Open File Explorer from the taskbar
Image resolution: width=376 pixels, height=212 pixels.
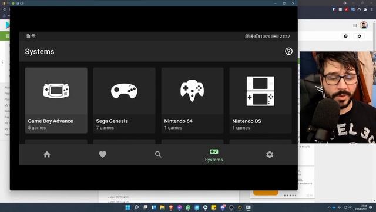pos(162,207)
